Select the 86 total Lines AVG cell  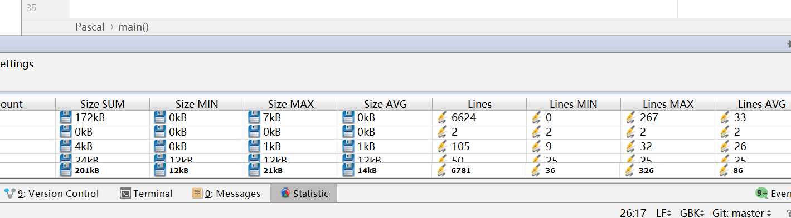753,170
